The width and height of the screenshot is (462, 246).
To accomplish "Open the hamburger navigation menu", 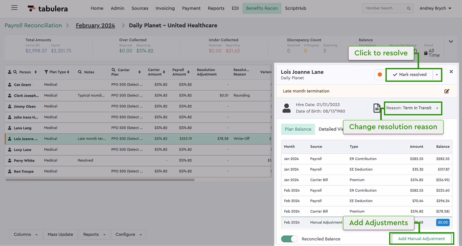I will (14, 8).
